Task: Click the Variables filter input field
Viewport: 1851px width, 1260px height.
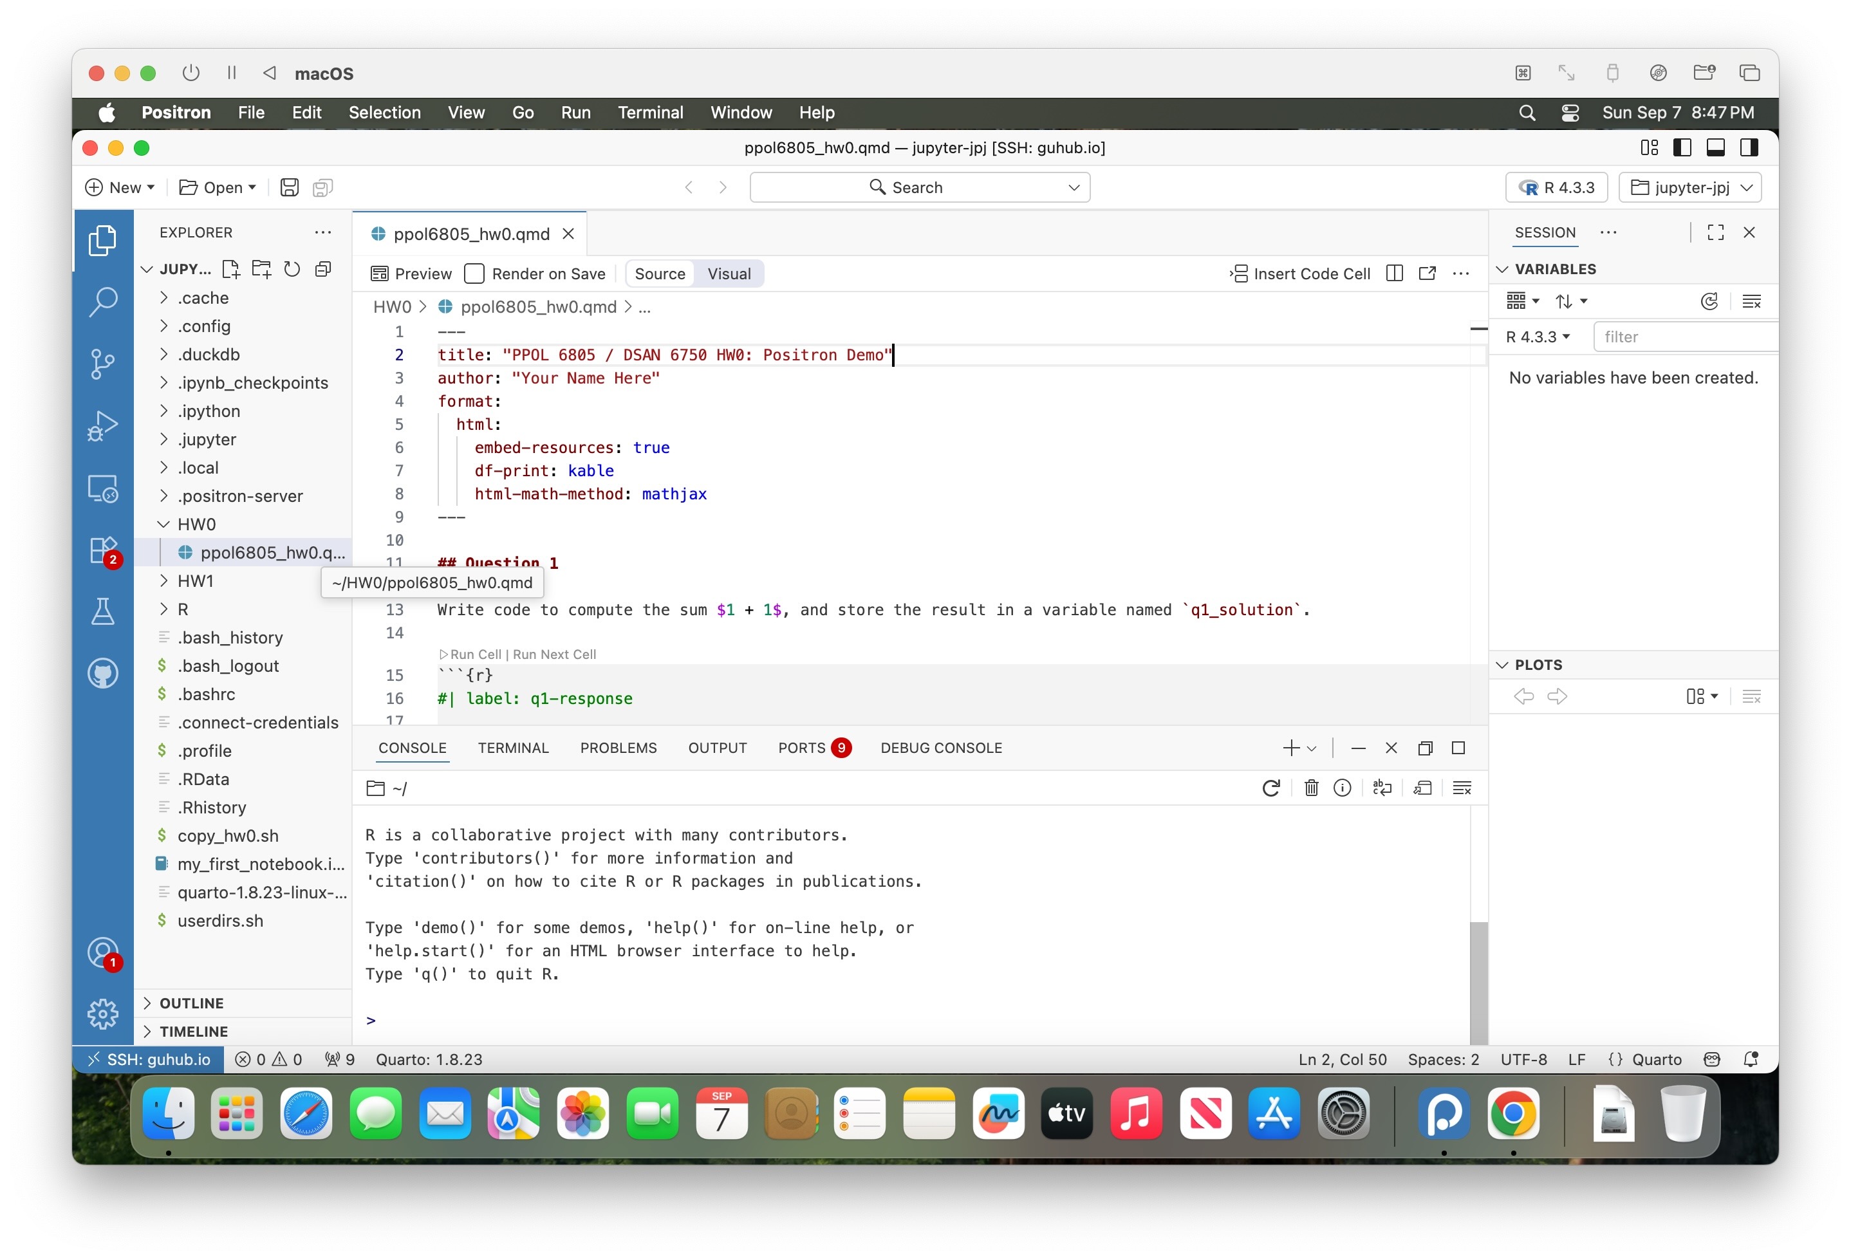Action: 1686,337
